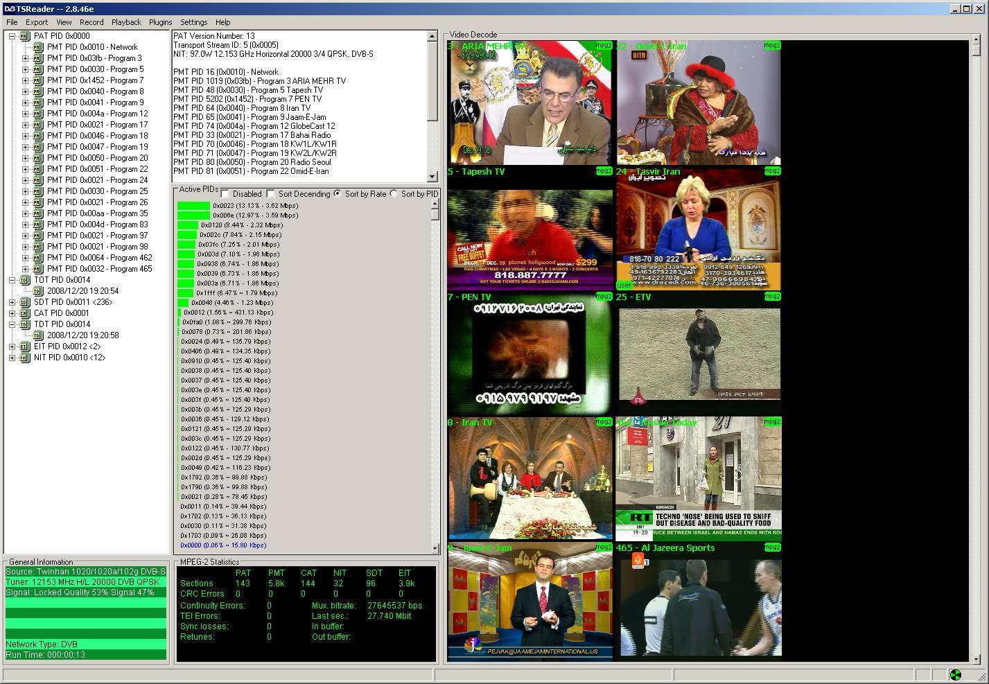Click the mpg2 badge on Al Jazeera Sports
This screenshot has height=684, width=989.
pyautogui.click(x=772, y=547)
